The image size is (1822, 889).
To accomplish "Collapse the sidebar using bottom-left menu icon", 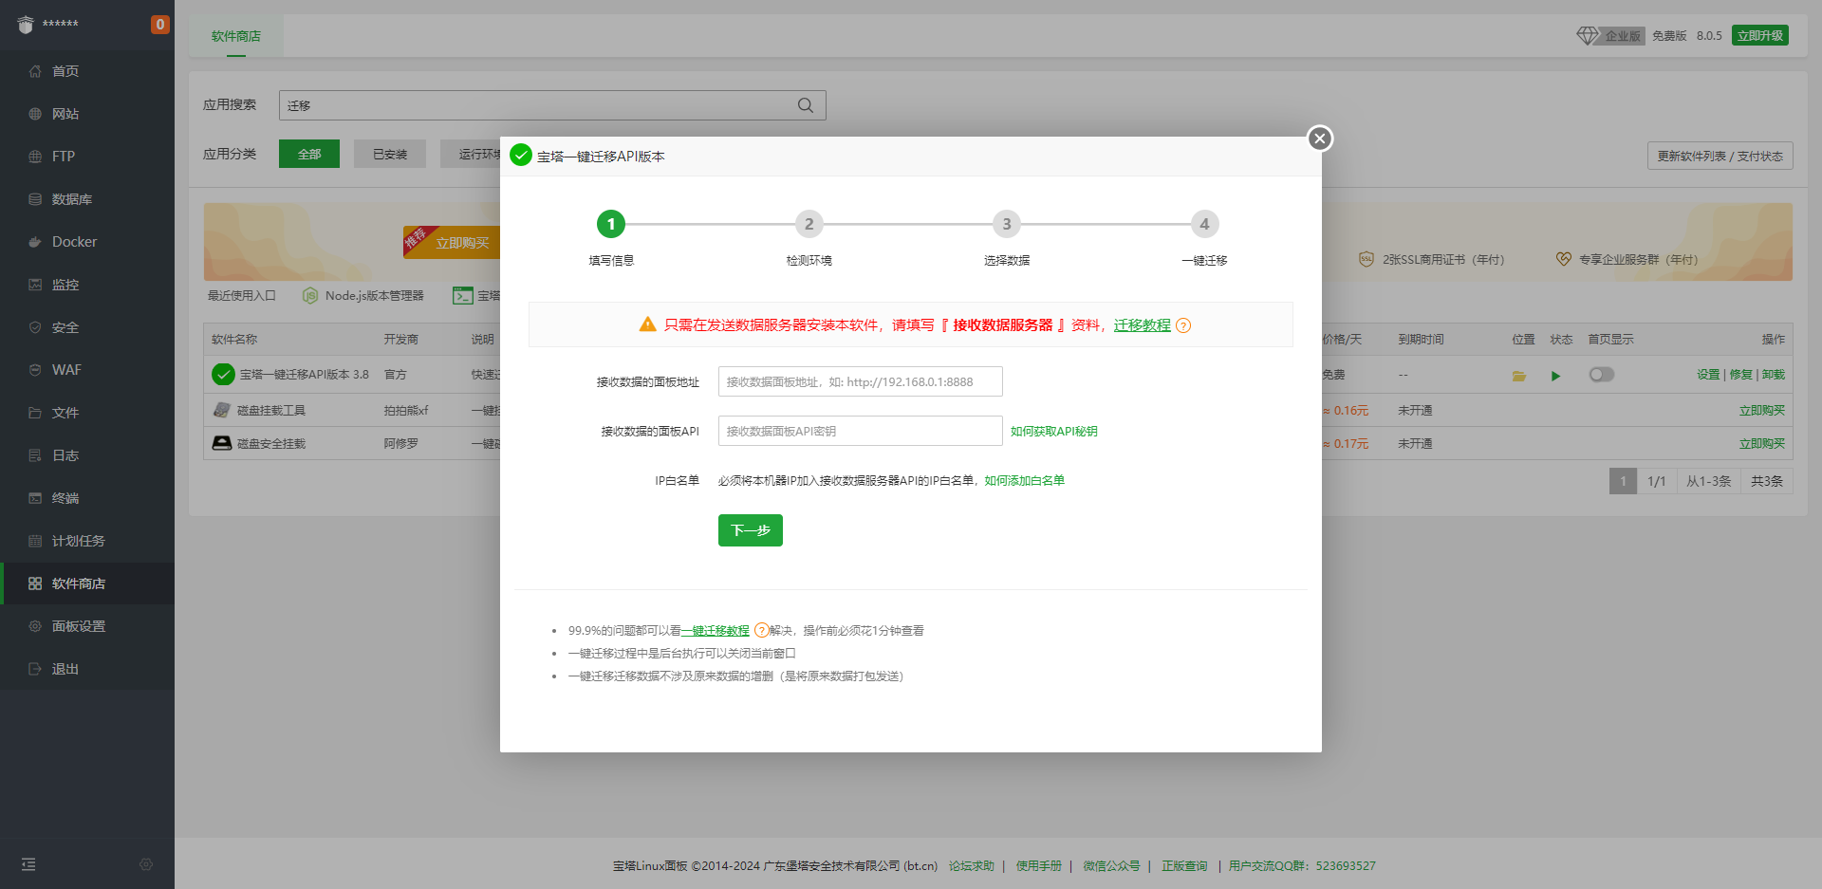I will coord(28,864).
